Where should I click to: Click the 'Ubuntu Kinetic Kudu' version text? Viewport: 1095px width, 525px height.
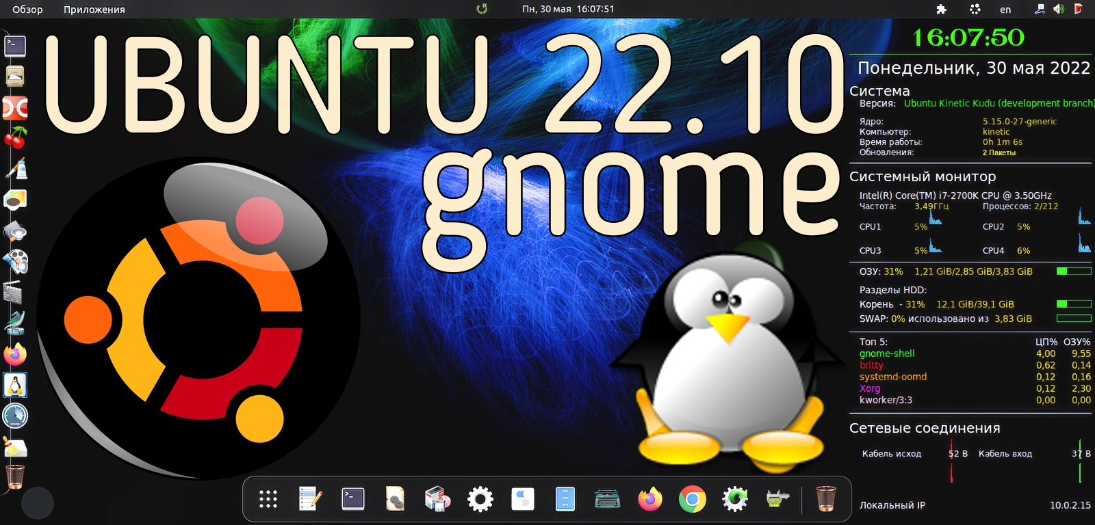[999, 103]
